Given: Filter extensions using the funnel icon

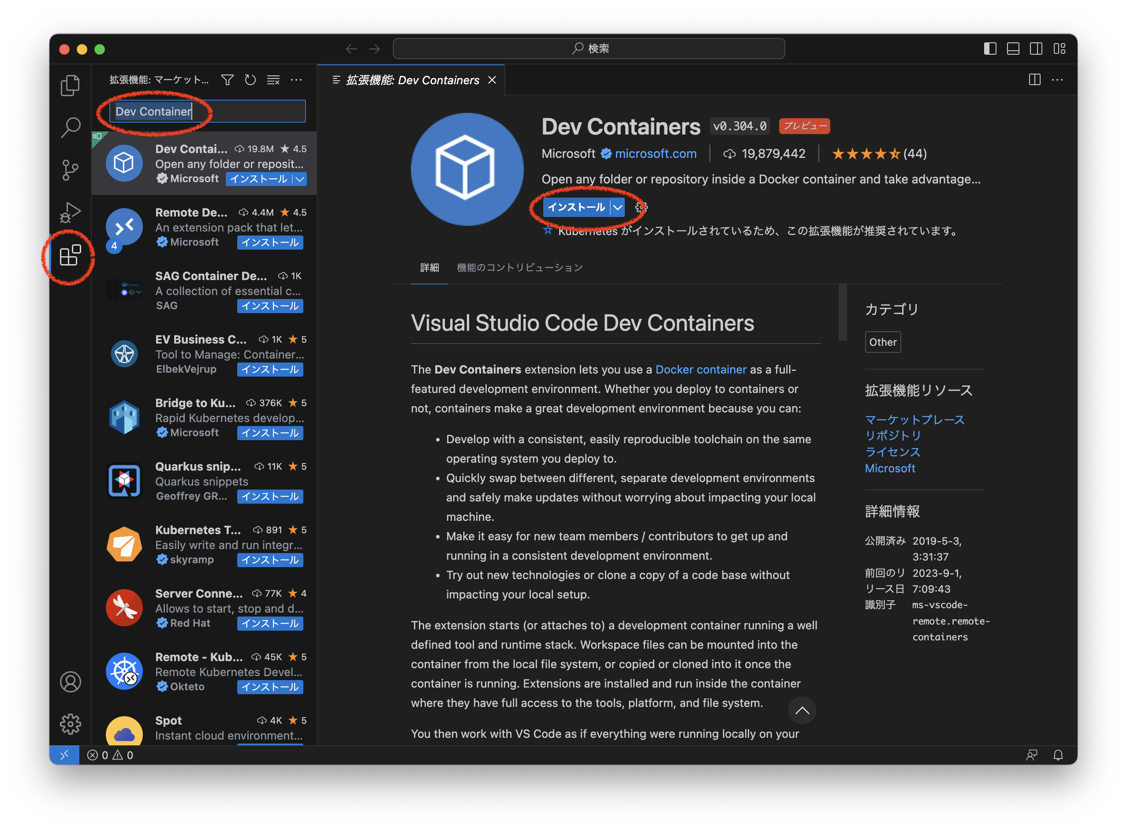Looking at the screenshot, I should point(228,80).
